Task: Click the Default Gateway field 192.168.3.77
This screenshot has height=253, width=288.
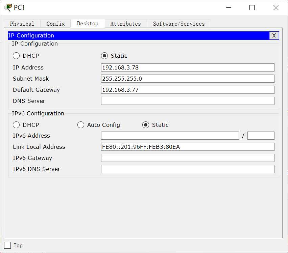Action: (x=188, y=90)
